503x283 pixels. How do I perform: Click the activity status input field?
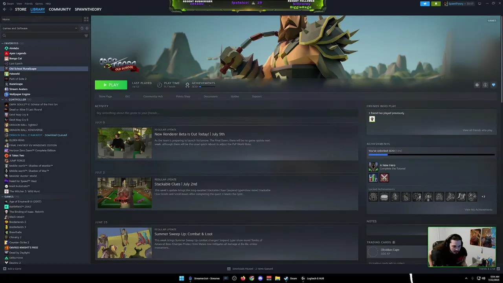(x=226, y=113)
